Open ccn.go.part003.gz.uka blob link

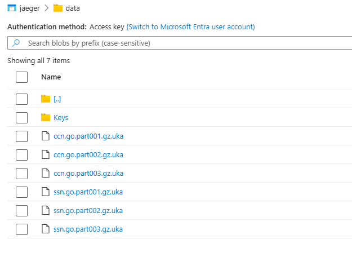(88, 174)
